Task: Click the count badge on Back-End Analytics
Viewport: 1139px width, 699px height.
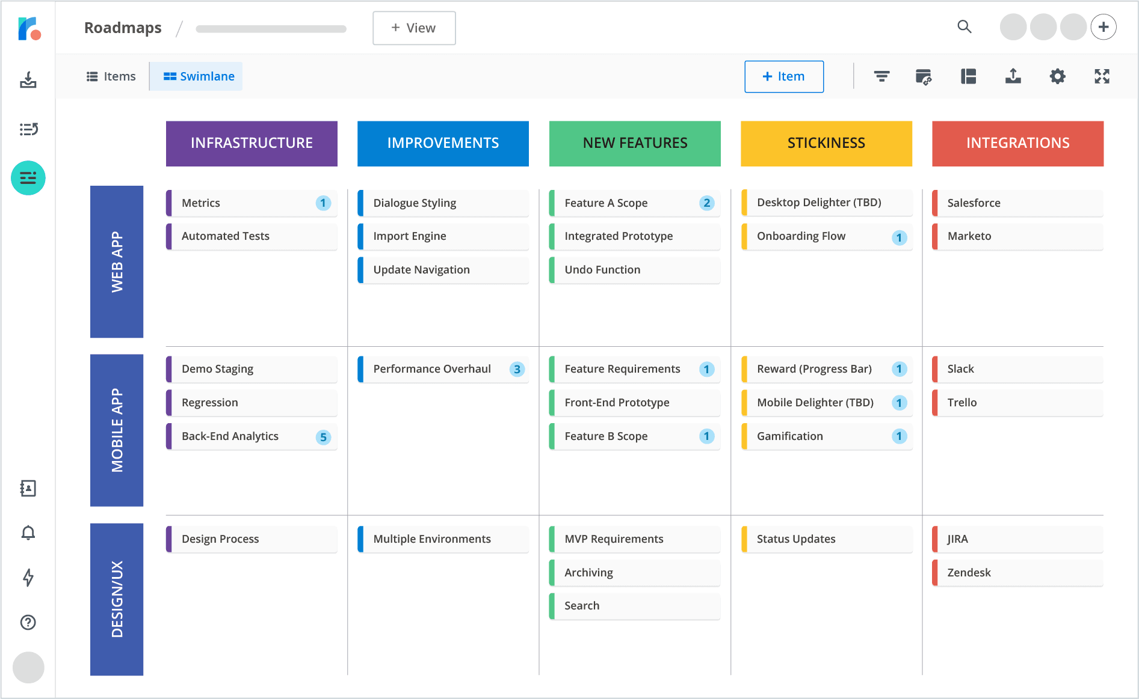Action: pos(324,437)
